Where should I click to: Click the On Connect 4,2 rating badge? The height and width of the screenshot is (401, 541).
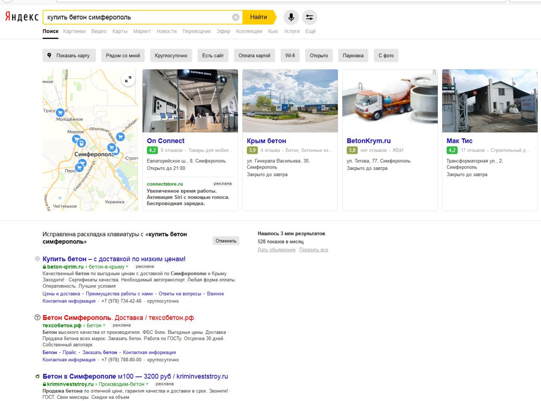coord(153,150)
